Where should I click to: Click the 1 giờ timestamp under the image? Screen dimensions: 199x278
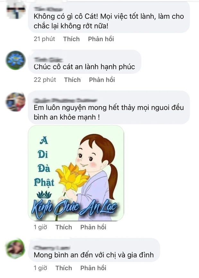pos(40,227)
